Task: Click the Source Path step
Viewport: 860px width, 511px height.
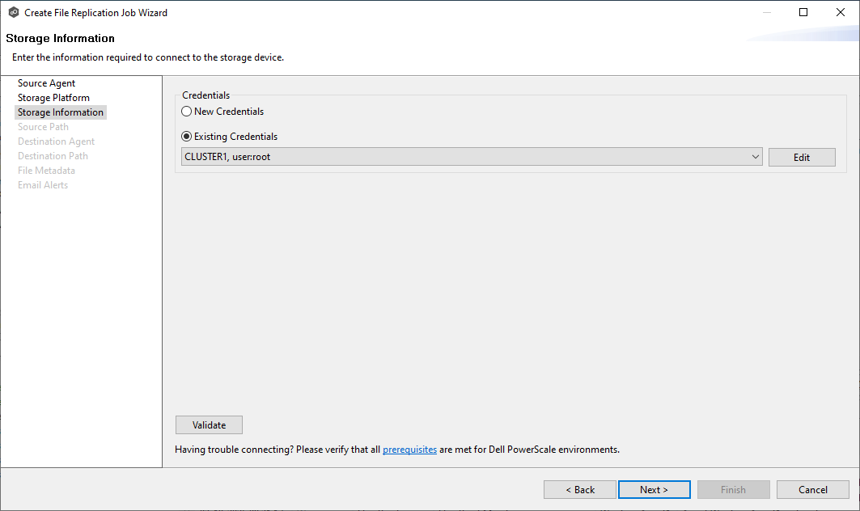Action: point(43,127)
